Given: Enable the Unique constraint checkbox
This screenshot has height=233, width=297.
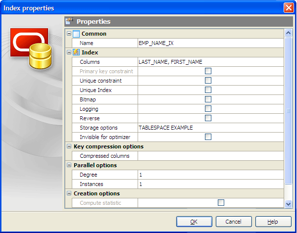Looking at the screenshot, I should click(208, 81).
